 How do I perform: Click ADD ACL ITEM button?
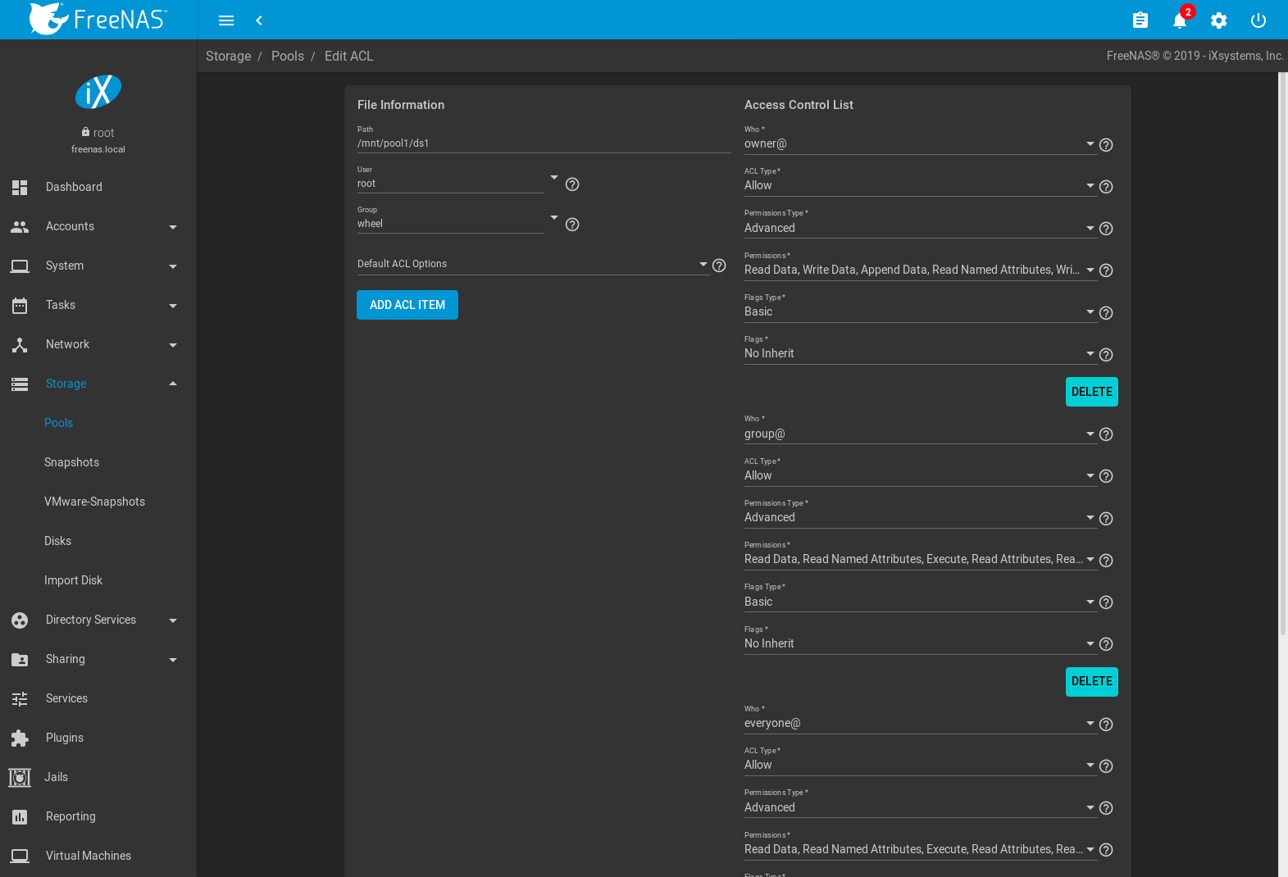coord(407,305)
